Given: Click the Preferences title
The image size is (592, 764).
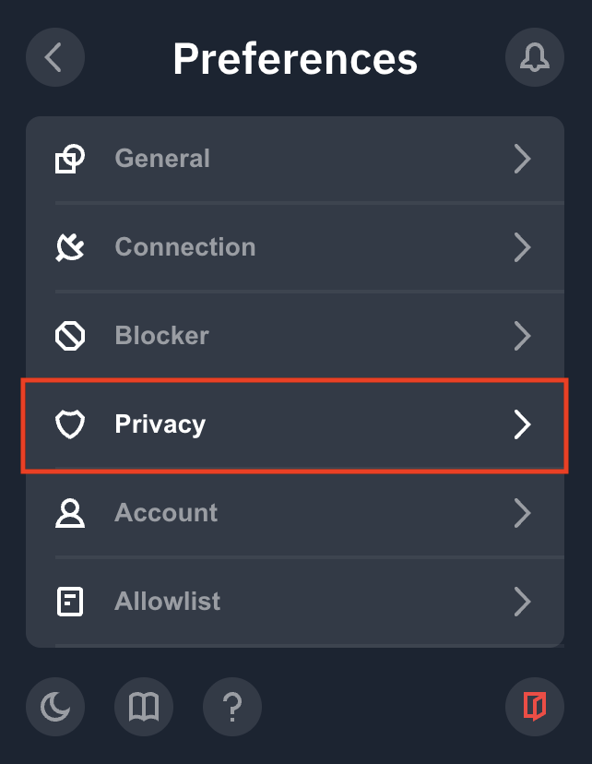Looking at the screenshot, I should (295, 57).
